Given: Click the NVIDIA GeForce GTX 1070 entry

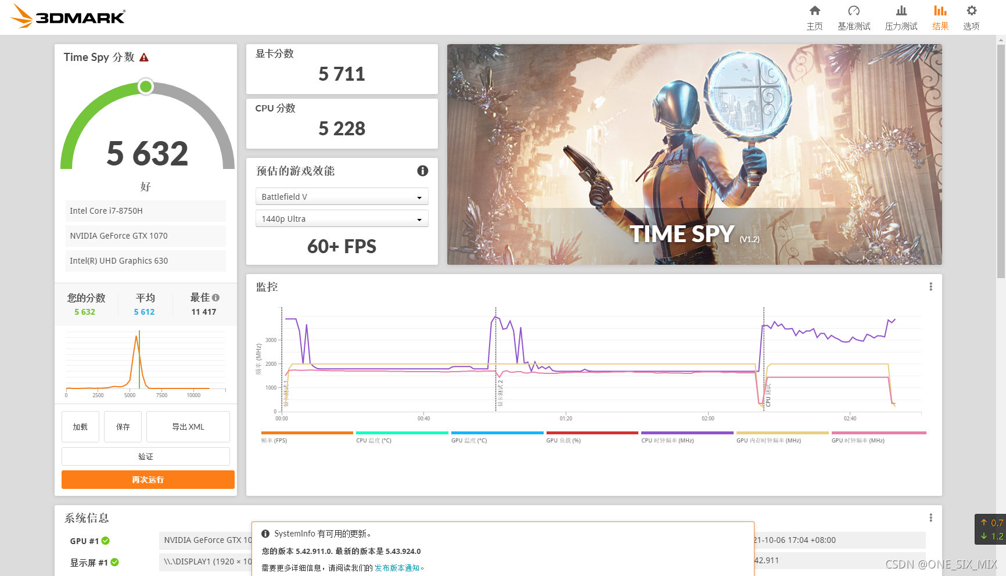Looking at the screenshot, I should (x=146, y=236).
